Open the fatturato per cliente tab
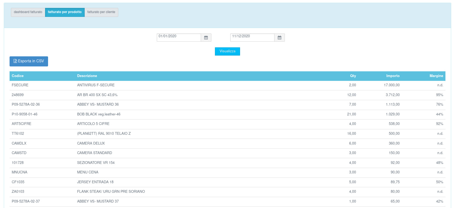The image size is (455, 208). tap(101, 12)
